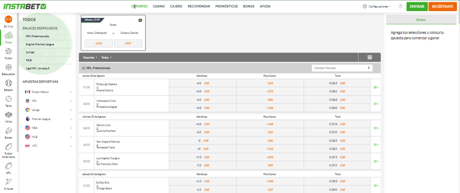Click Deportes in the breadcrumb
The image size is (460, 193).
(x=88, y=57)
